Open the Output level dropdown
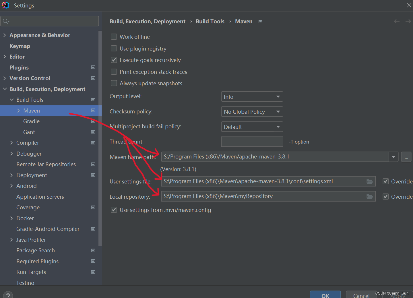Viewport: 413px width, 298px height. pyautogui.click(x=252, y=97)
